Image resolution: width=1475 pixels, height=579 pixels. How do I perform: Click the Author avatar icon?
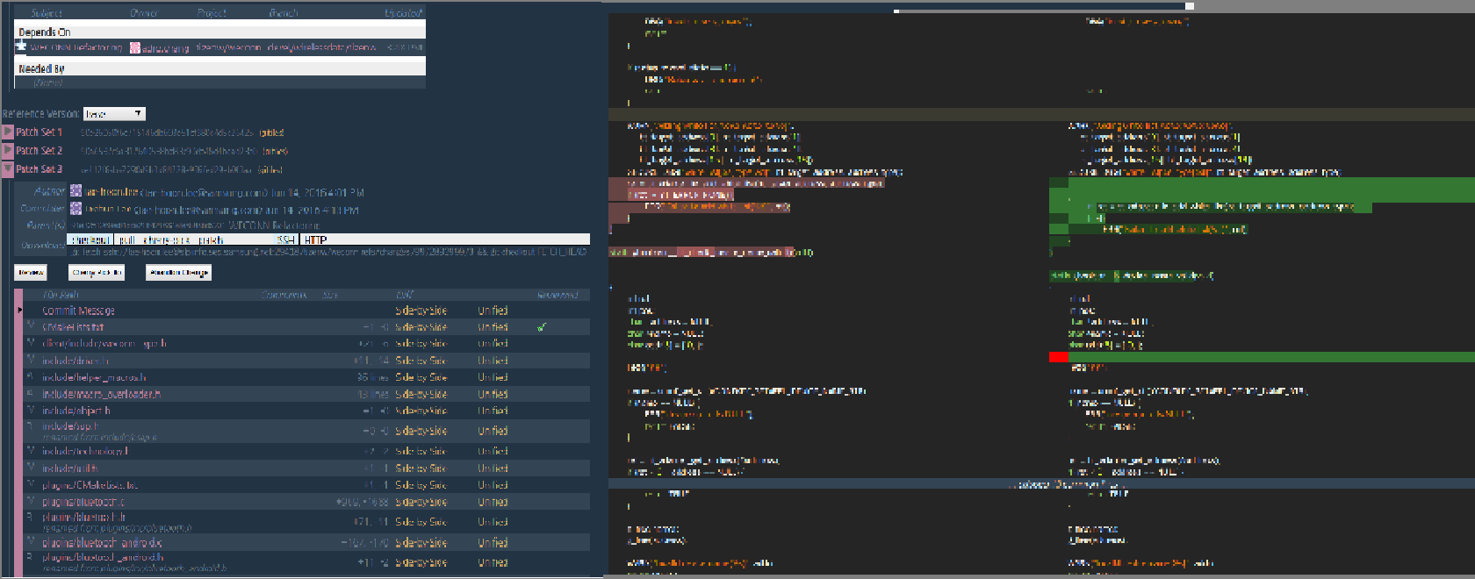76,190
